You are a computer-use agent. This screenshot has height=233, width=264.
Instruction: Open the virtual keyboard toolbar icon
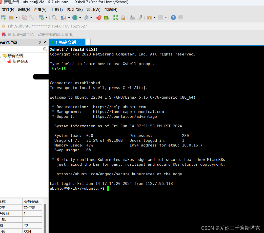[132, 18]
